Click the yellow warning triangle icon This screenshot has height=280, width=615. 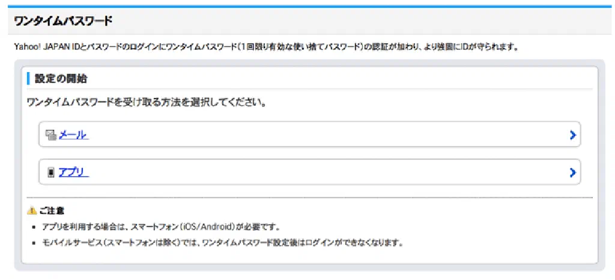coord(32,211)
